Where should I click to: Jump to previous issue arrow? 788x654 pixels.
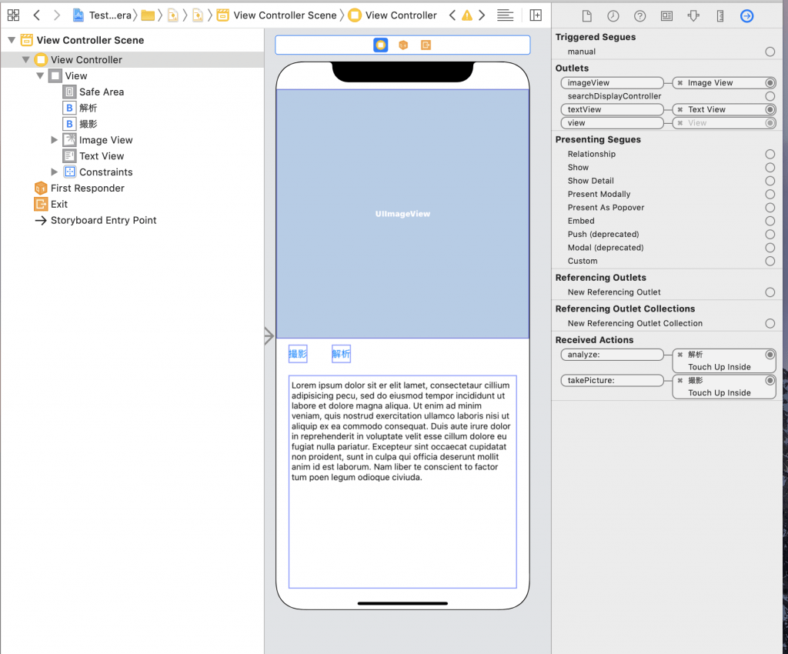pyautogui.click(x=452, y=15)
